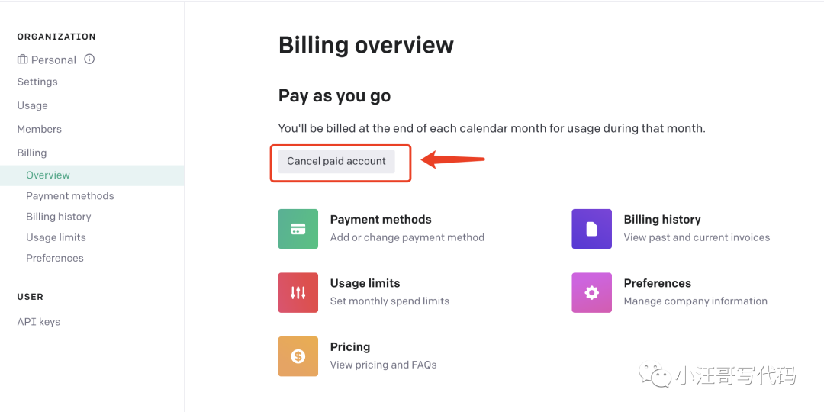Open Payment methods in the sidebar submenu
The image size is (824, 412).
[70, 195]
